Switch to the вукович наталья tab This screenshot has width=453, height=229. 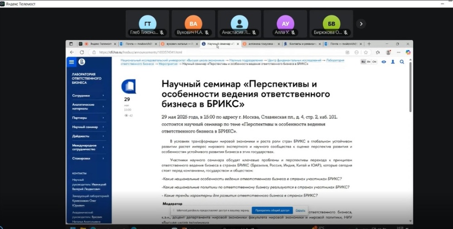[179, 44]
